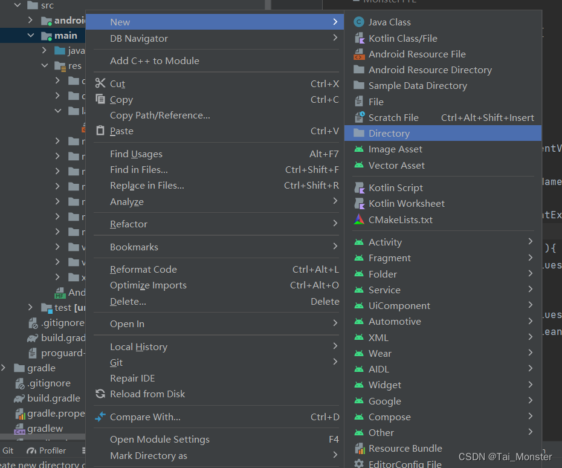
Task: Click the Vector Asset android icon
Action: coord(359,165)
